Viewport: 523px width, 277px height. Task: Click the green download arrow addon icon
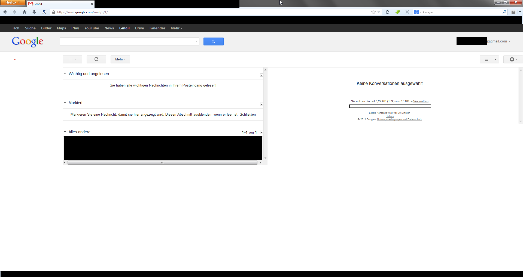pos(398,12)
